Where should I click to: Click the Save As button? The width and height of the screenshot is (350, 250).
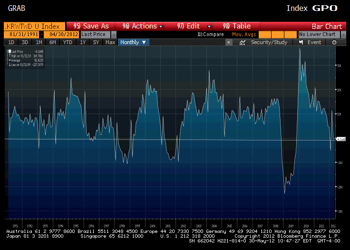(x=91, y=26)
